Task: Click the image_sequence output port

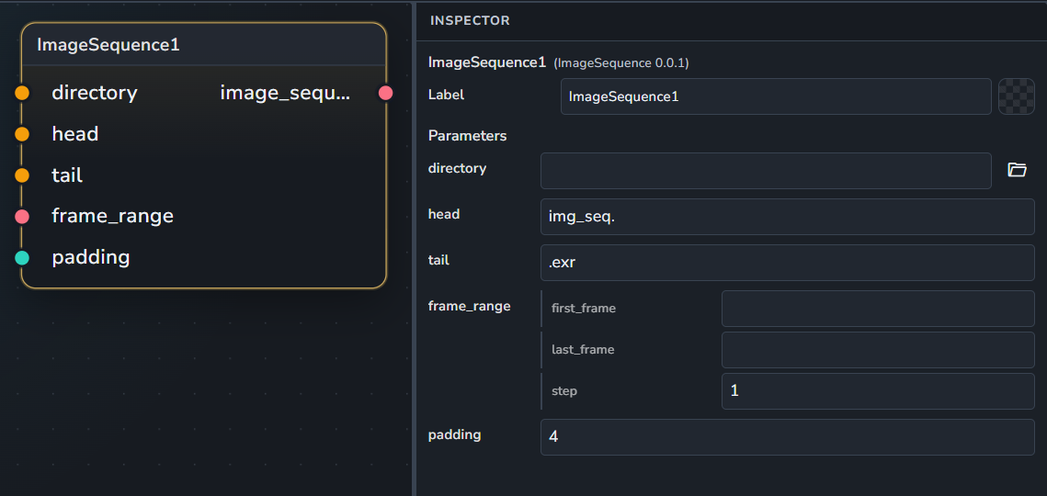Action: click(385, 93)
